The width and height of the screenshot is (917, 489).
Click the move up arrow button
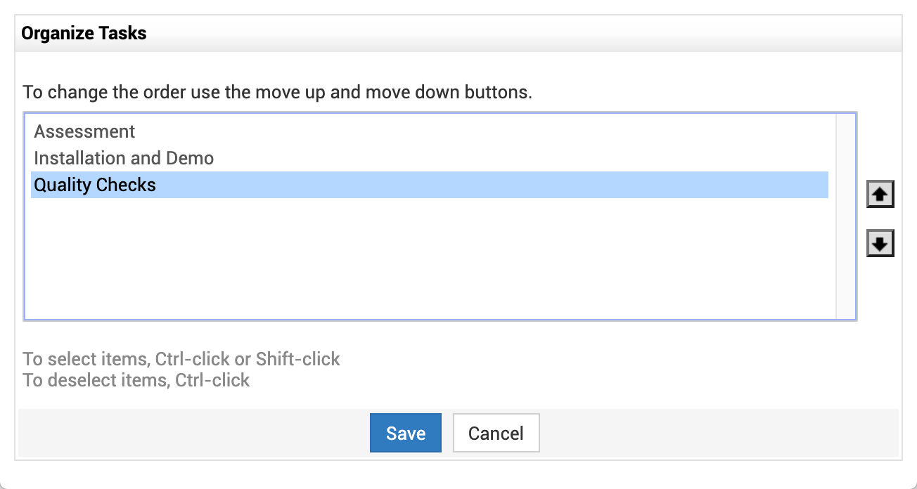tap(880, 195)
